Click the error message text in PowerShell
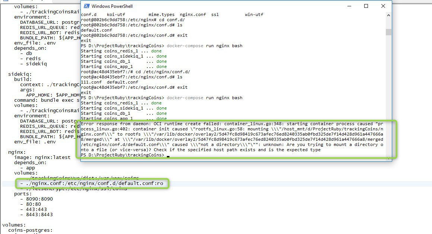Image resolution: width=432 pixels, height=234 pixels. click(232, 137)
